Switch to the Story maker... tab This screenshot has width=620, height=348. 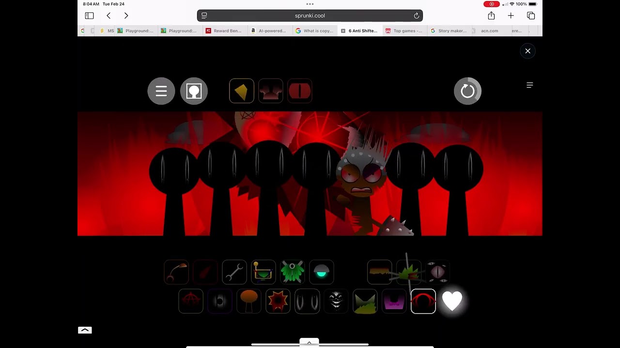tap(449, 30)
